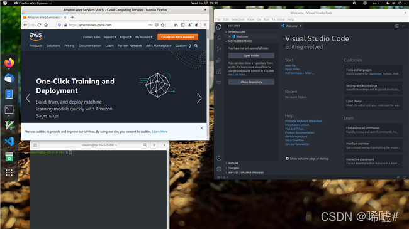This screenshot has height=229, width=409.
Task: Open English language dropdown on AWS page
Action: (x=125, y=37)
